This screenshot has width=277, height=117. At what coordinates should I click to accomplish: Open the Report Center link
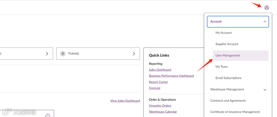(x=158, y=82)
